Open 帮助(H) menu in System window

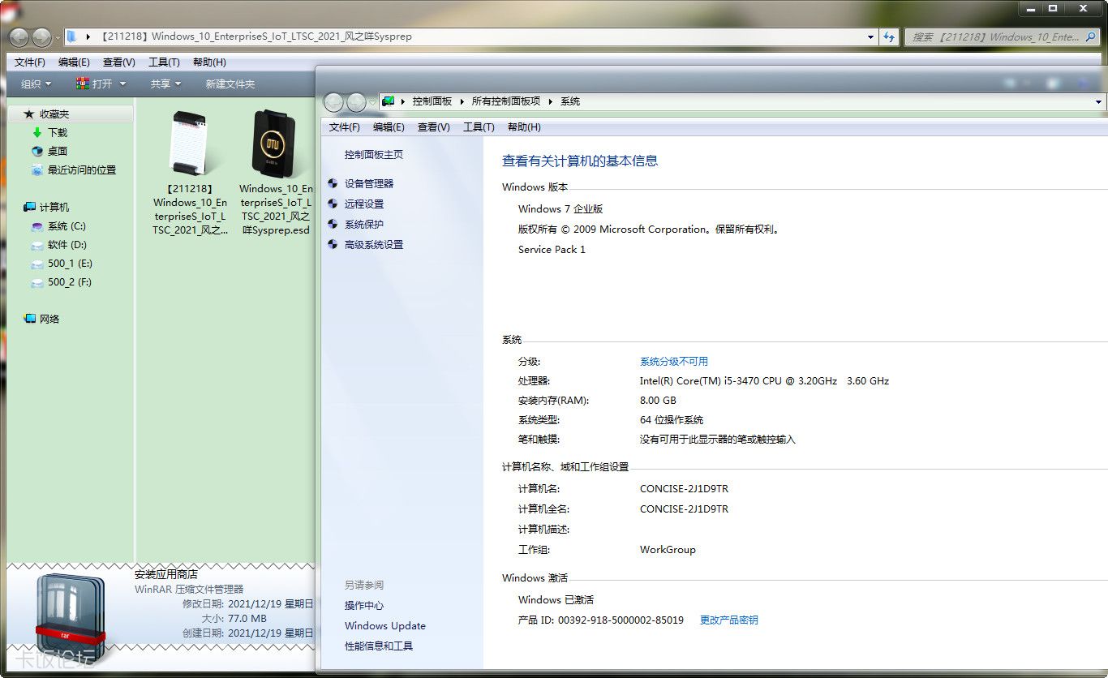point(524,127)
